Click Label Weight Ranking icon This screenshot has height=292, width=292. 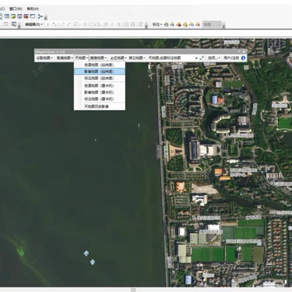[x=179, y=24]
